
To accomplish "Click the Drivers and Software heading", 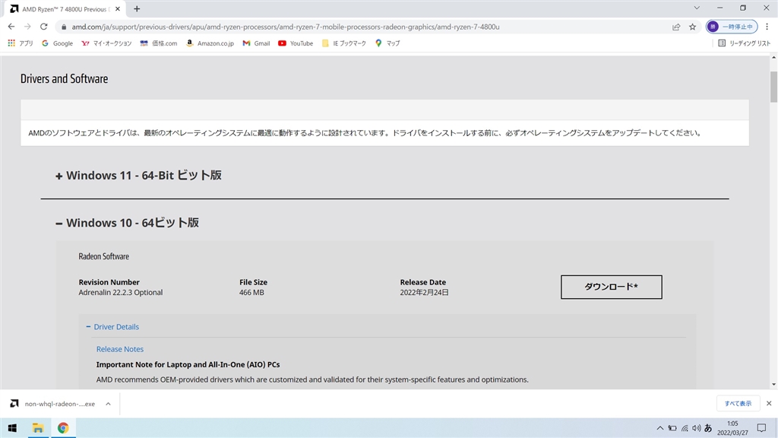I will [64, 78].
